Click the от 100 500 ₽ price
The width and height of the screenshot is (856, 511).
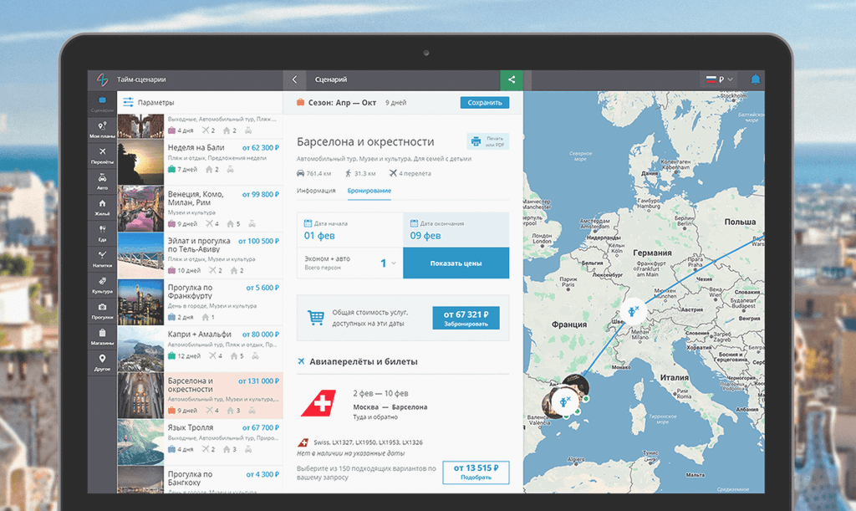[x=259, y=241]
